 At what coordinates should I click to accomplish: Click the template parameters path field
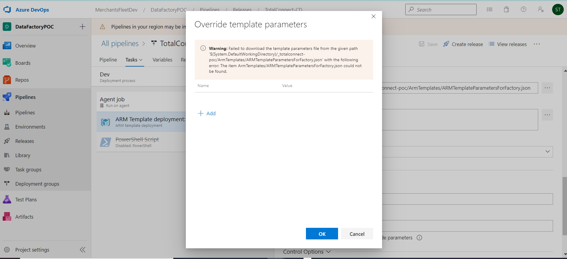[x=460, y=88]
